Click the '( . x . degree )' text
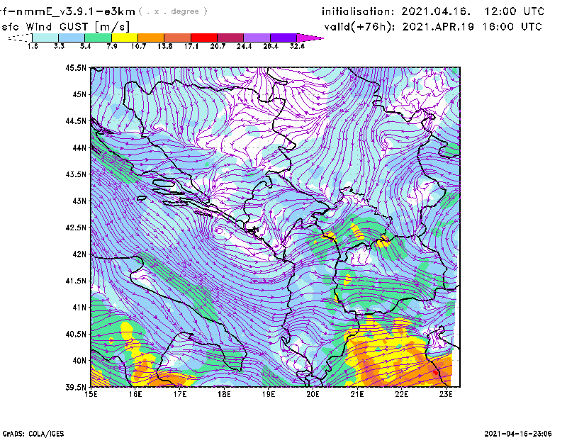This screenshot has width=567, height=438. (x=173, y=11)
